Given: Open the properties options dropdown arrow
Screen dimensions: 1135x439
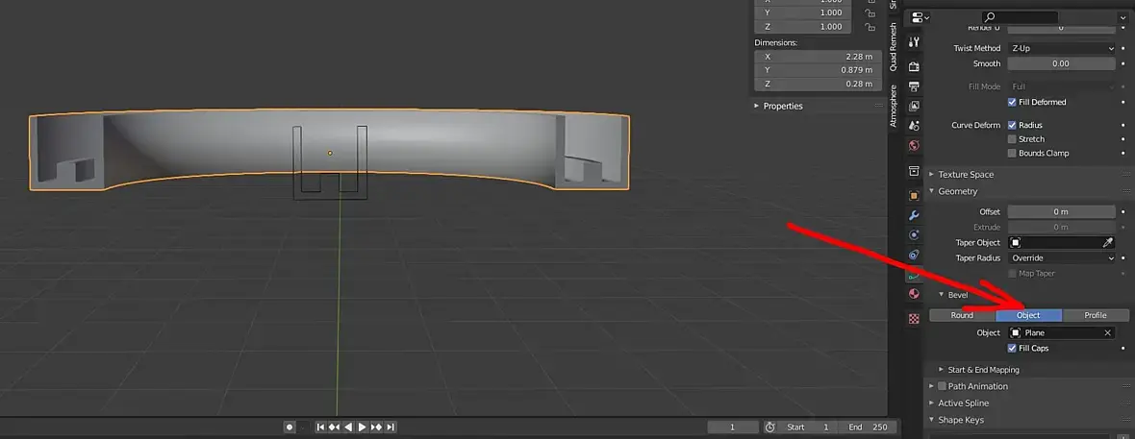Looking at the screenshot, I should (x=1122, y=17).
